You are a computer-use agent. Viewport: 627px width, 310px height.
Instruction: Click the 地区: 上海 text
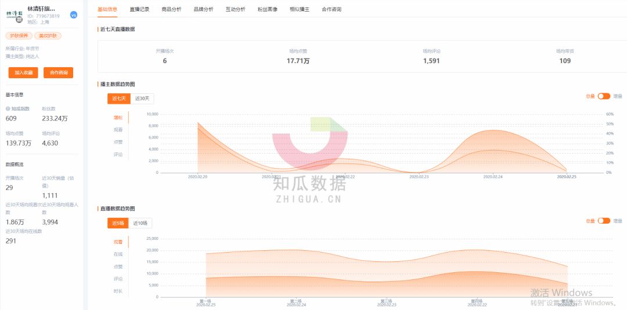pos(38,23)
